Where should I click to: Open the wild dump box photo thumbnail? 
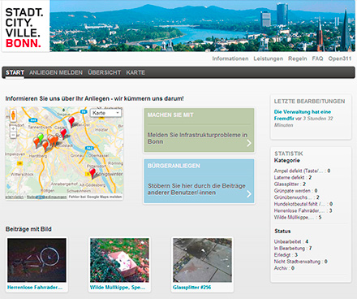coord(119,260)
